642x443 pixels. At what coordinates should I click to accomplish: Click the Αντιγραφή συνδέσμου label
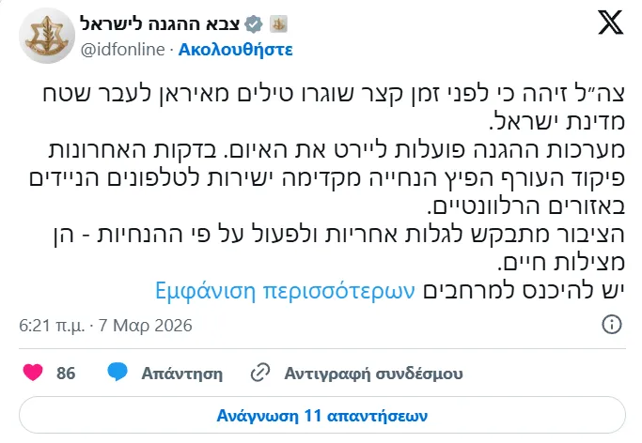point(373,374)
